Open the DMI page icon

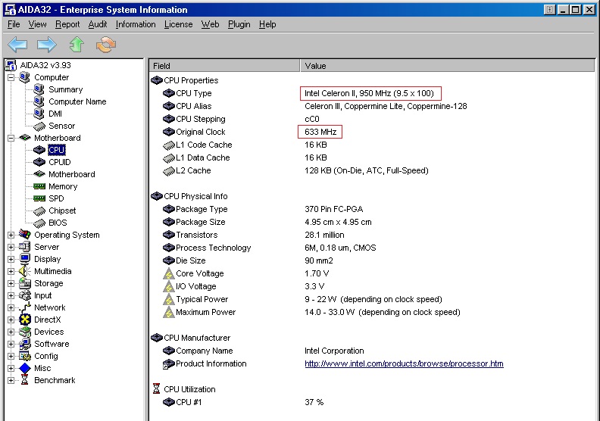point(39,114)
